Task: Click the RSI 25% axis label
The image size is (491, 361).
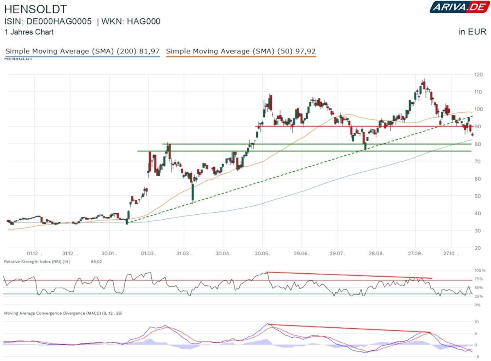Action: click(479, 296)
